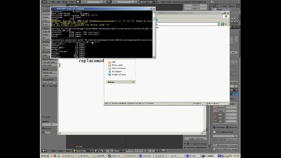Click the Repeat Last button

coord(50,72)
